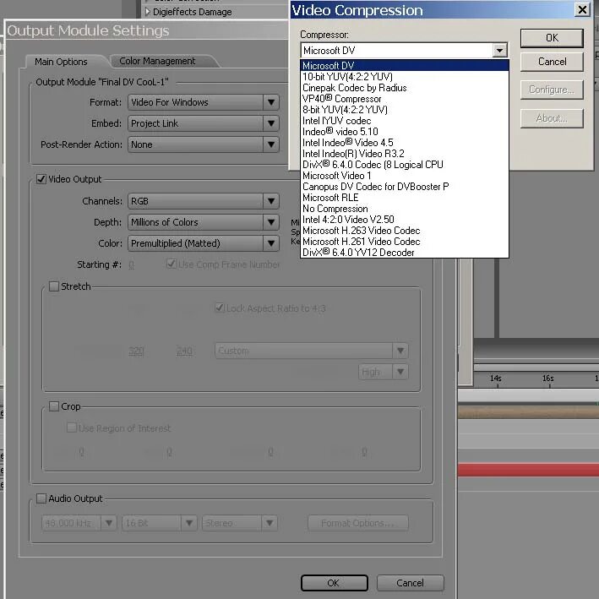
Task: Choose No Compression option
Action: tap(405, 209)
